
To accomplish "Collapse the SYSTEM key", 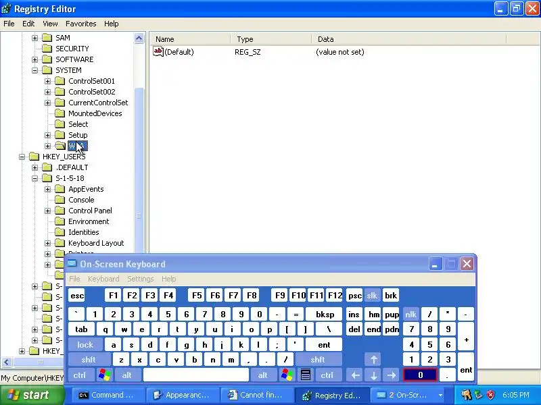I will point(35,70).
